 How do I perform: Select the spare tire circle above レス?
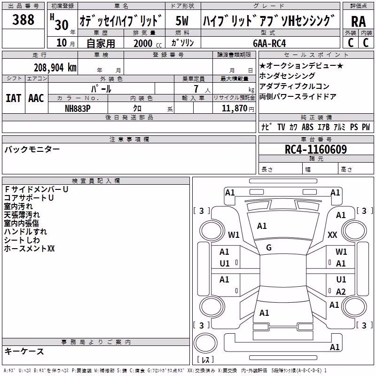click(205, 343)
